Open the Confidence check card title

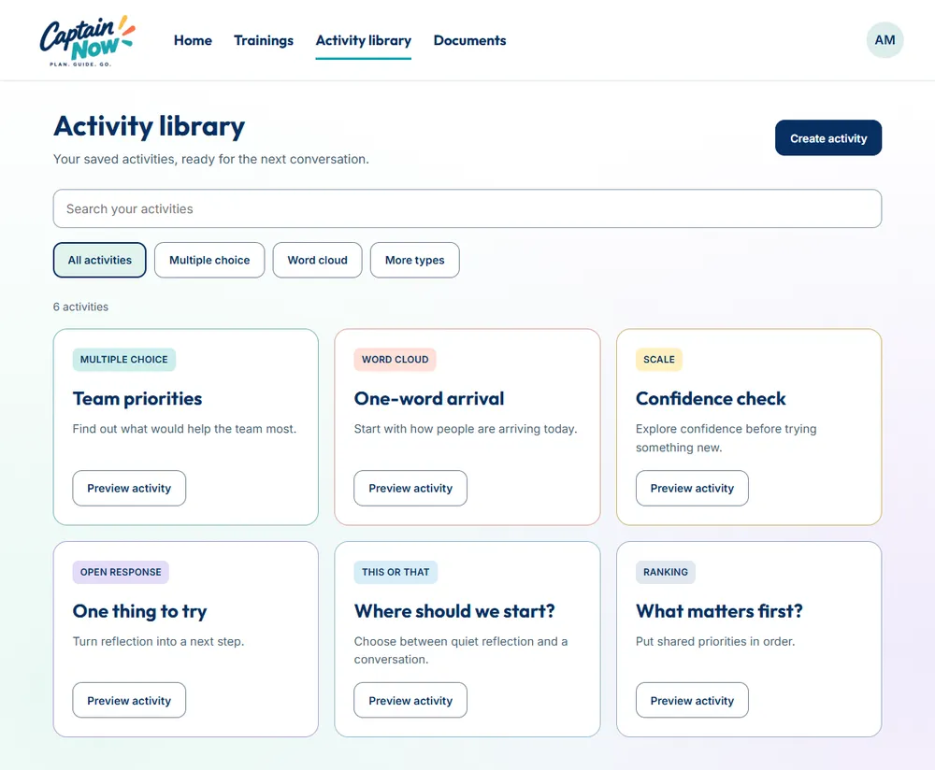[711, 398]
